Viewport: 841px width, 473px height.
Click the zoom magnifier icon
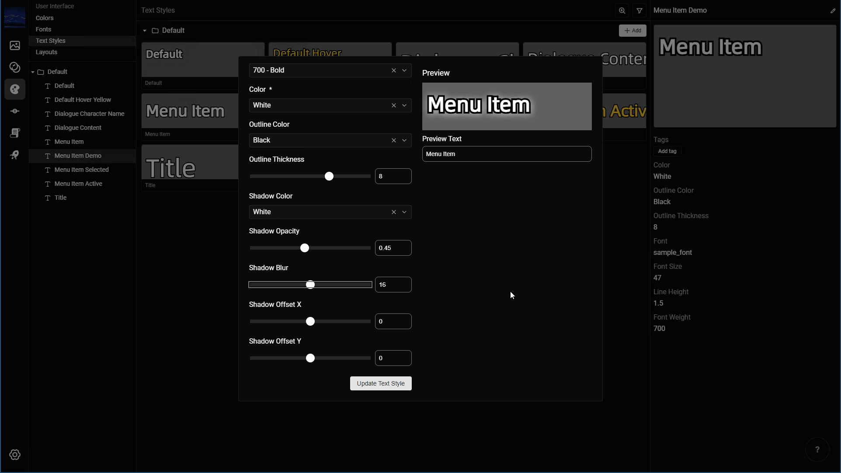click(622, 10)
